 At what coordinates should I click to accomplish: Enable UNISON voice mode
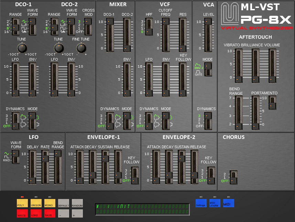(x=36, y=203)
